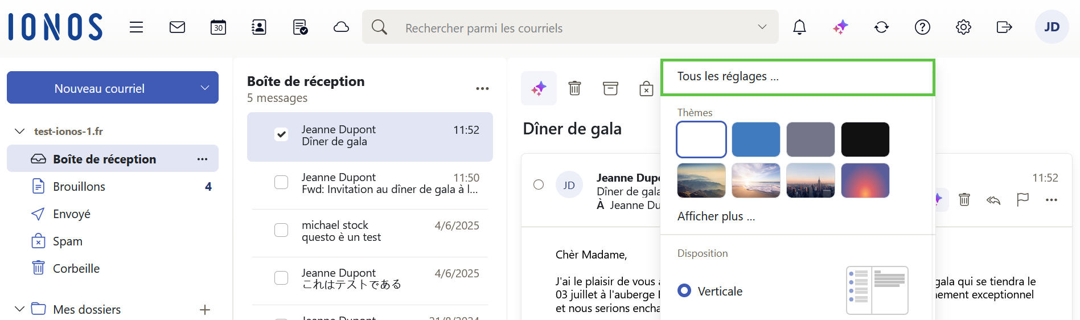Open the Brouillons folder
The image size is (1080, 320).
79,187
